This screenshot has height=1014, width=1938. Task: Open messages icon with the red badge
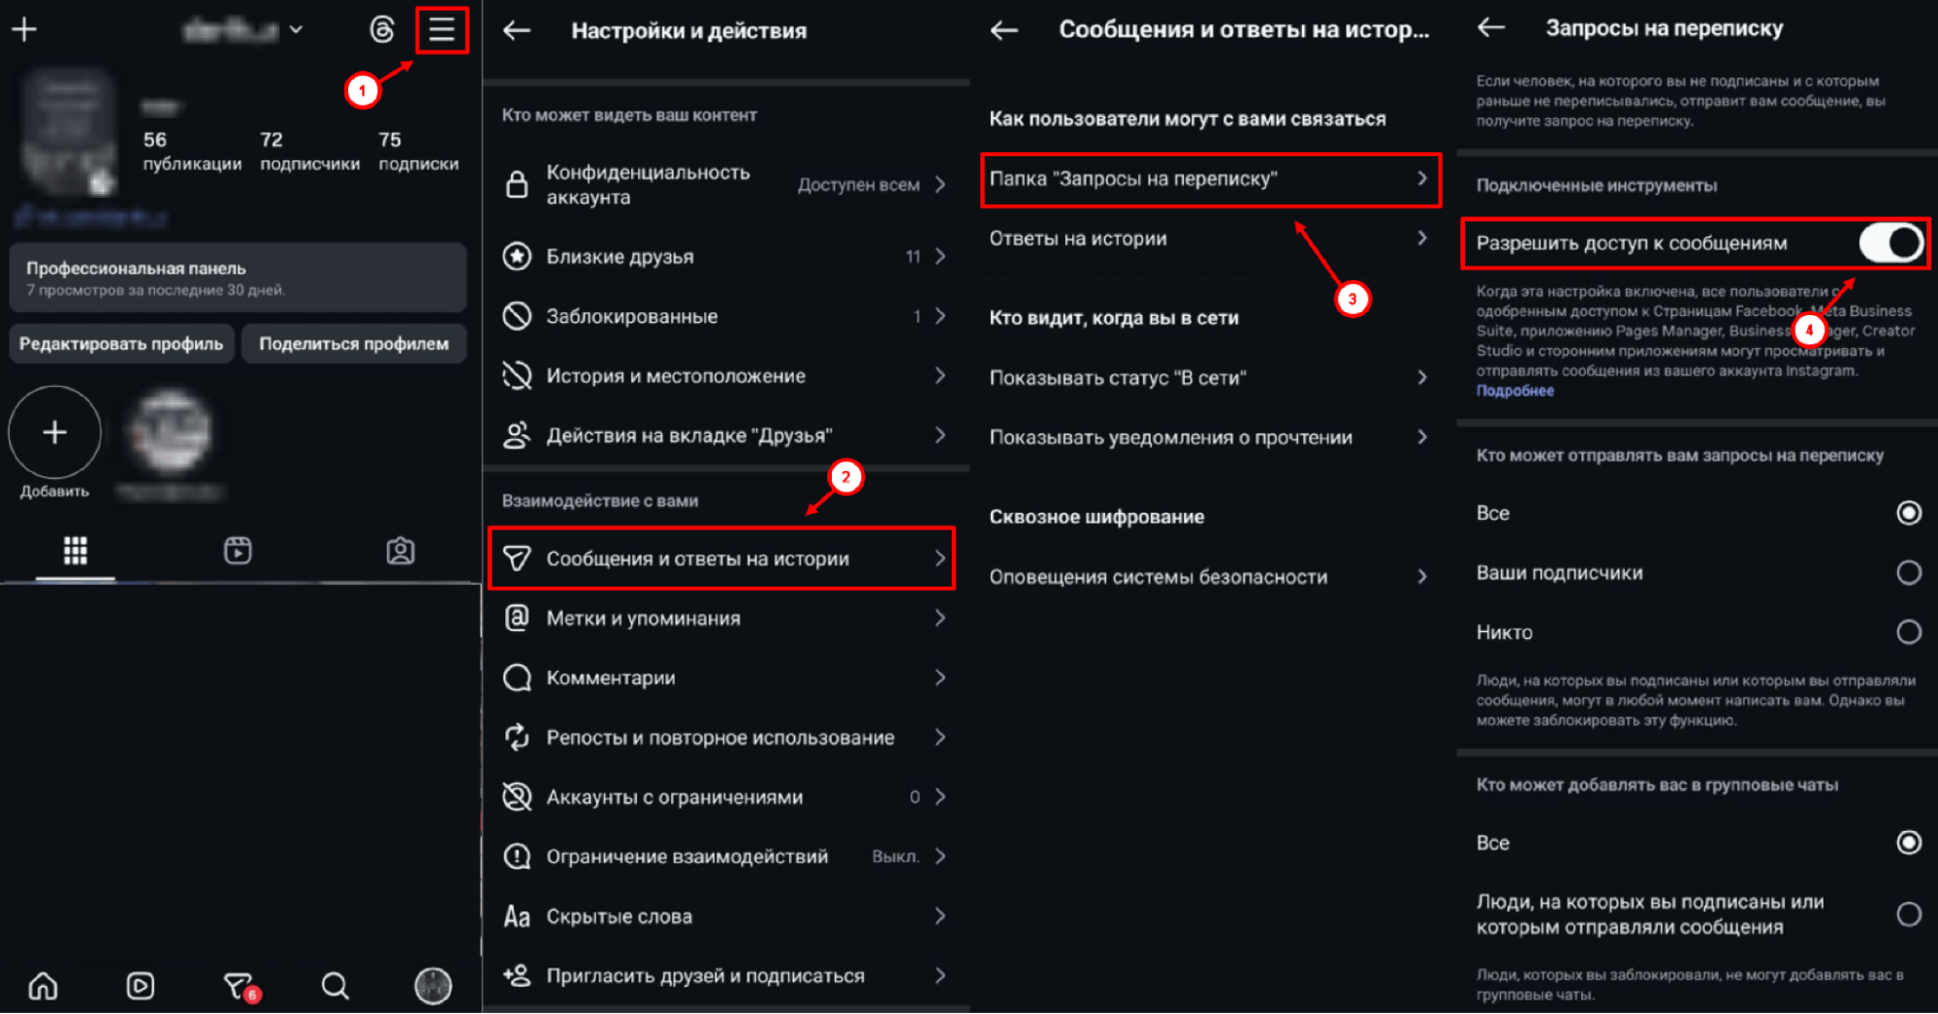[238, 986]
